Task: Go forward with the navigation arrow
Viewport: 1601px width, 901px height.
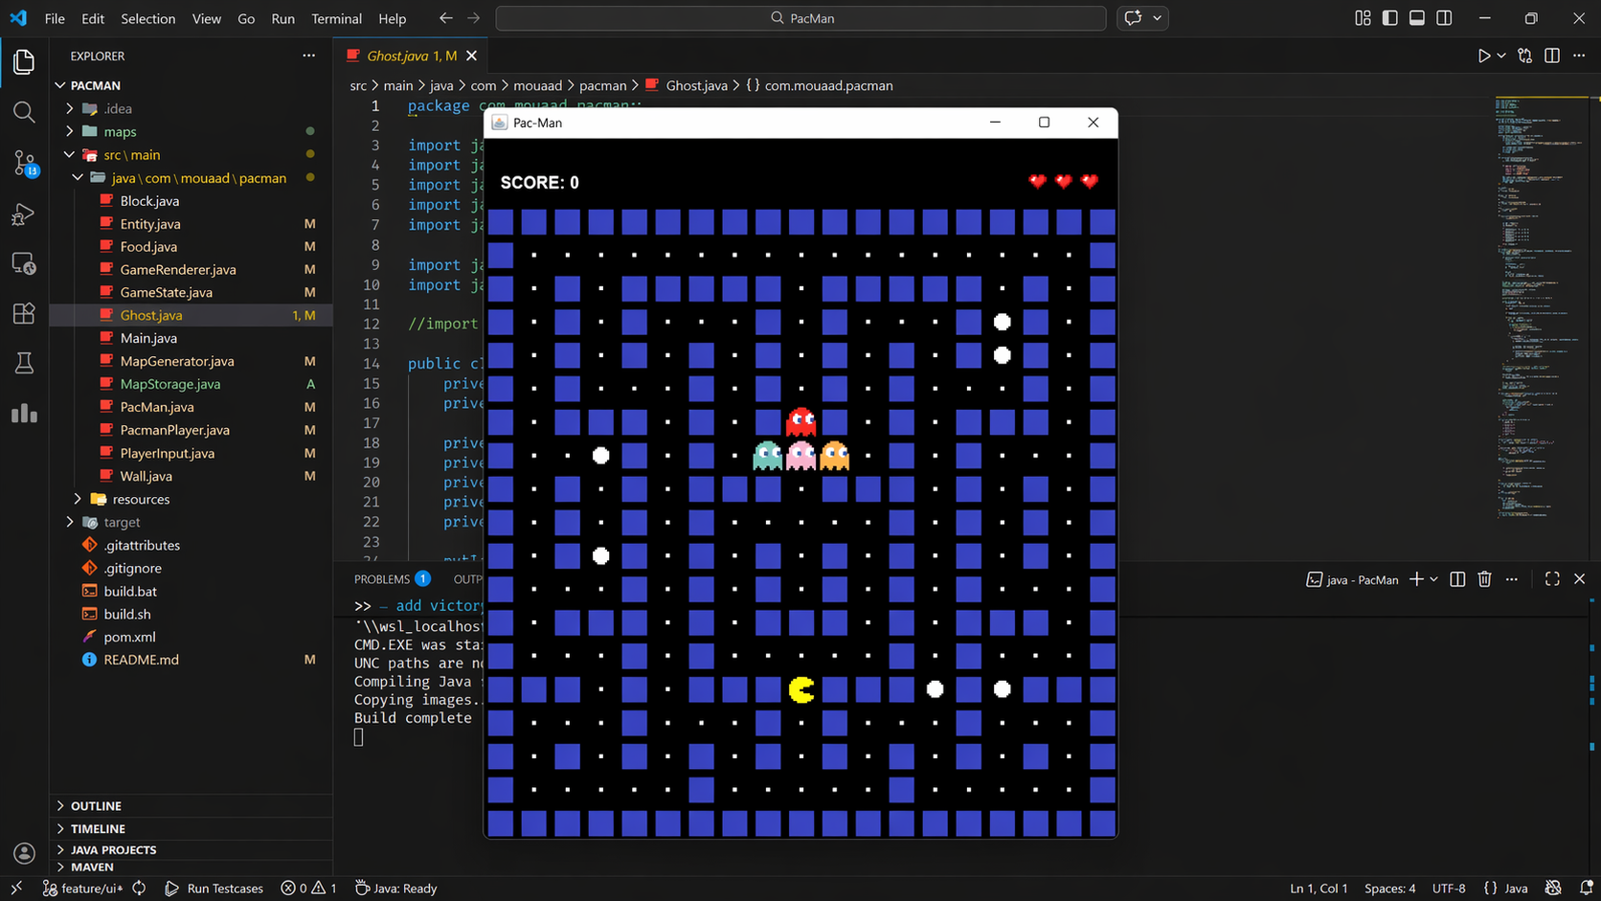Action: [474, 18]
